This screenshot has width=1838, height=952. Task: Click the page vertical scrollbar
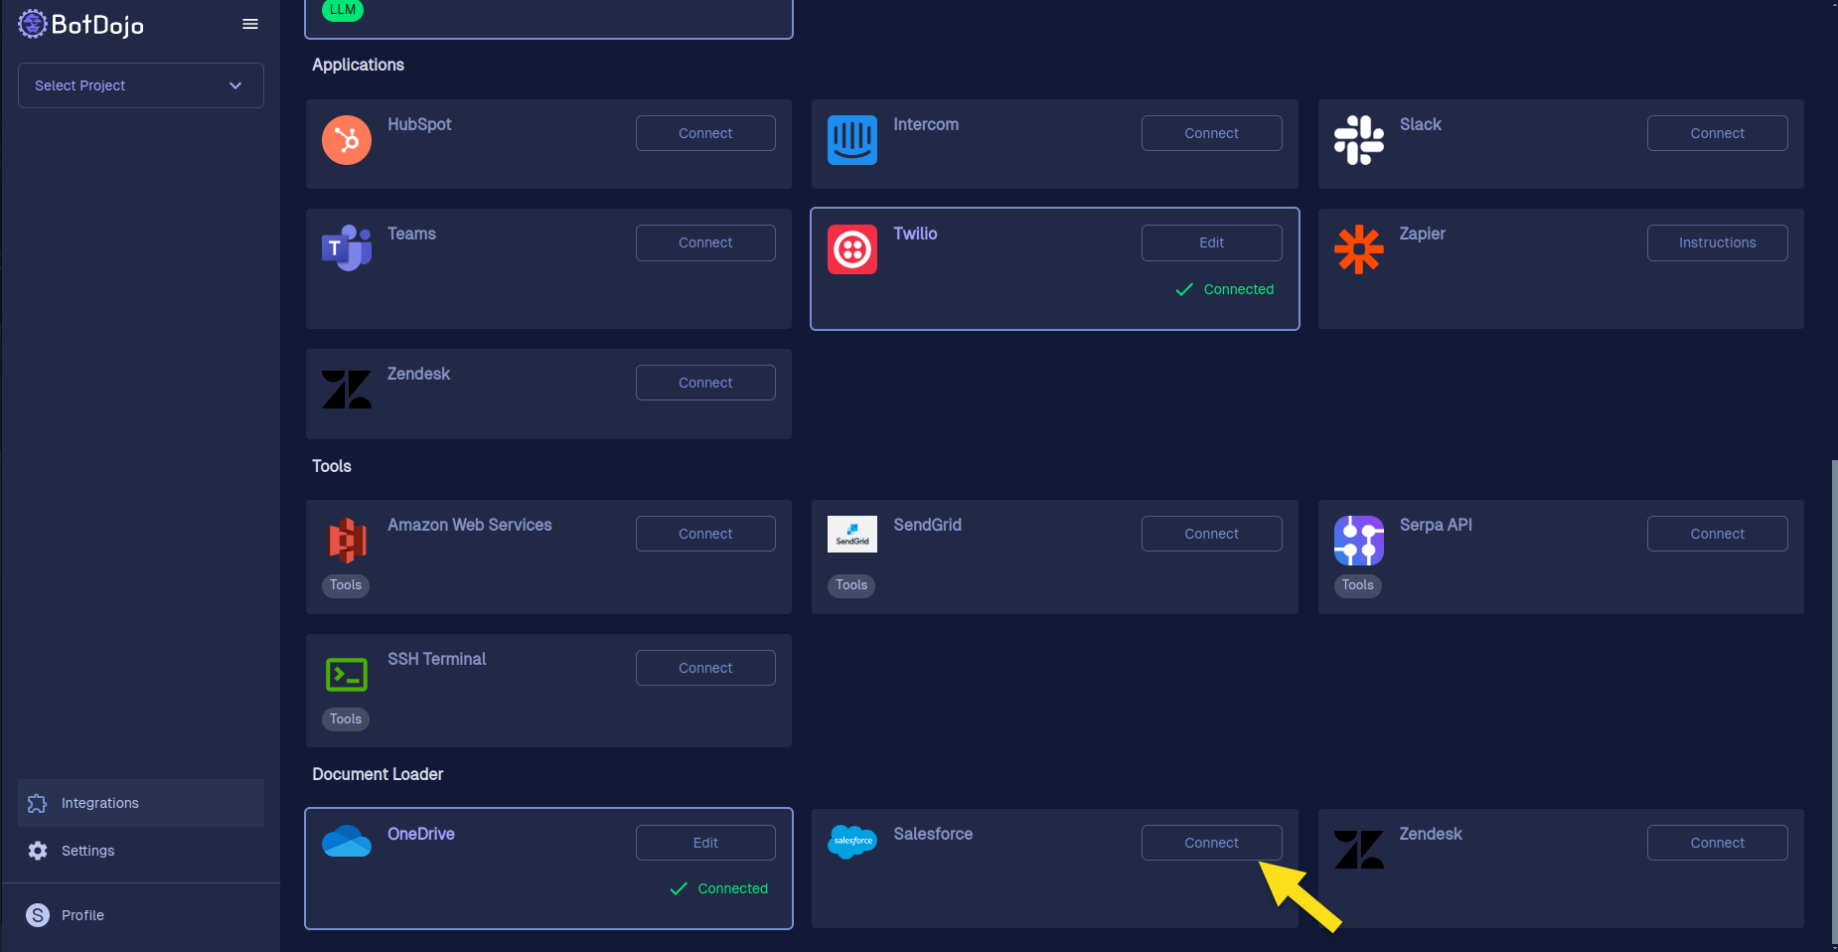coord(1834,701)
